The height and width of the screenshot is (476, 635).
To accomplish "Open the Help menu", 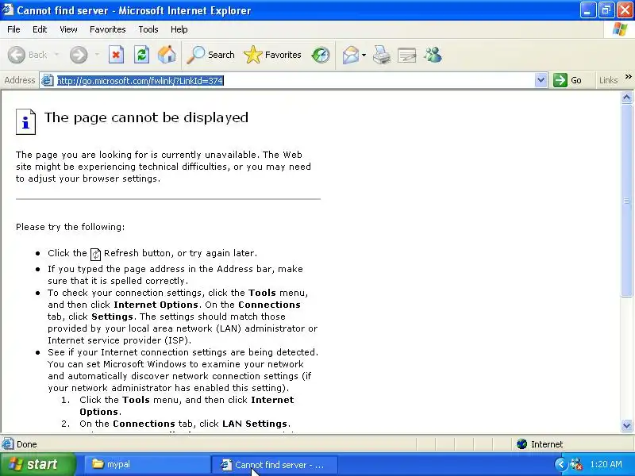I will [x=179, y=29].
